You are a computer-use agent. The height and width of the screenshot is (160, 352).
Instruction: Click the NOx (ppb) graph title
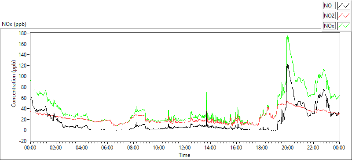pyautogui.click(x=14, y=24)
